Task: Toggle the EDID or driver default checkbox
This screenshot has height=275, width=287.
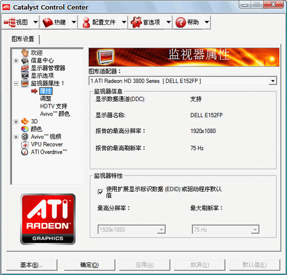Action: coord(100,192)
